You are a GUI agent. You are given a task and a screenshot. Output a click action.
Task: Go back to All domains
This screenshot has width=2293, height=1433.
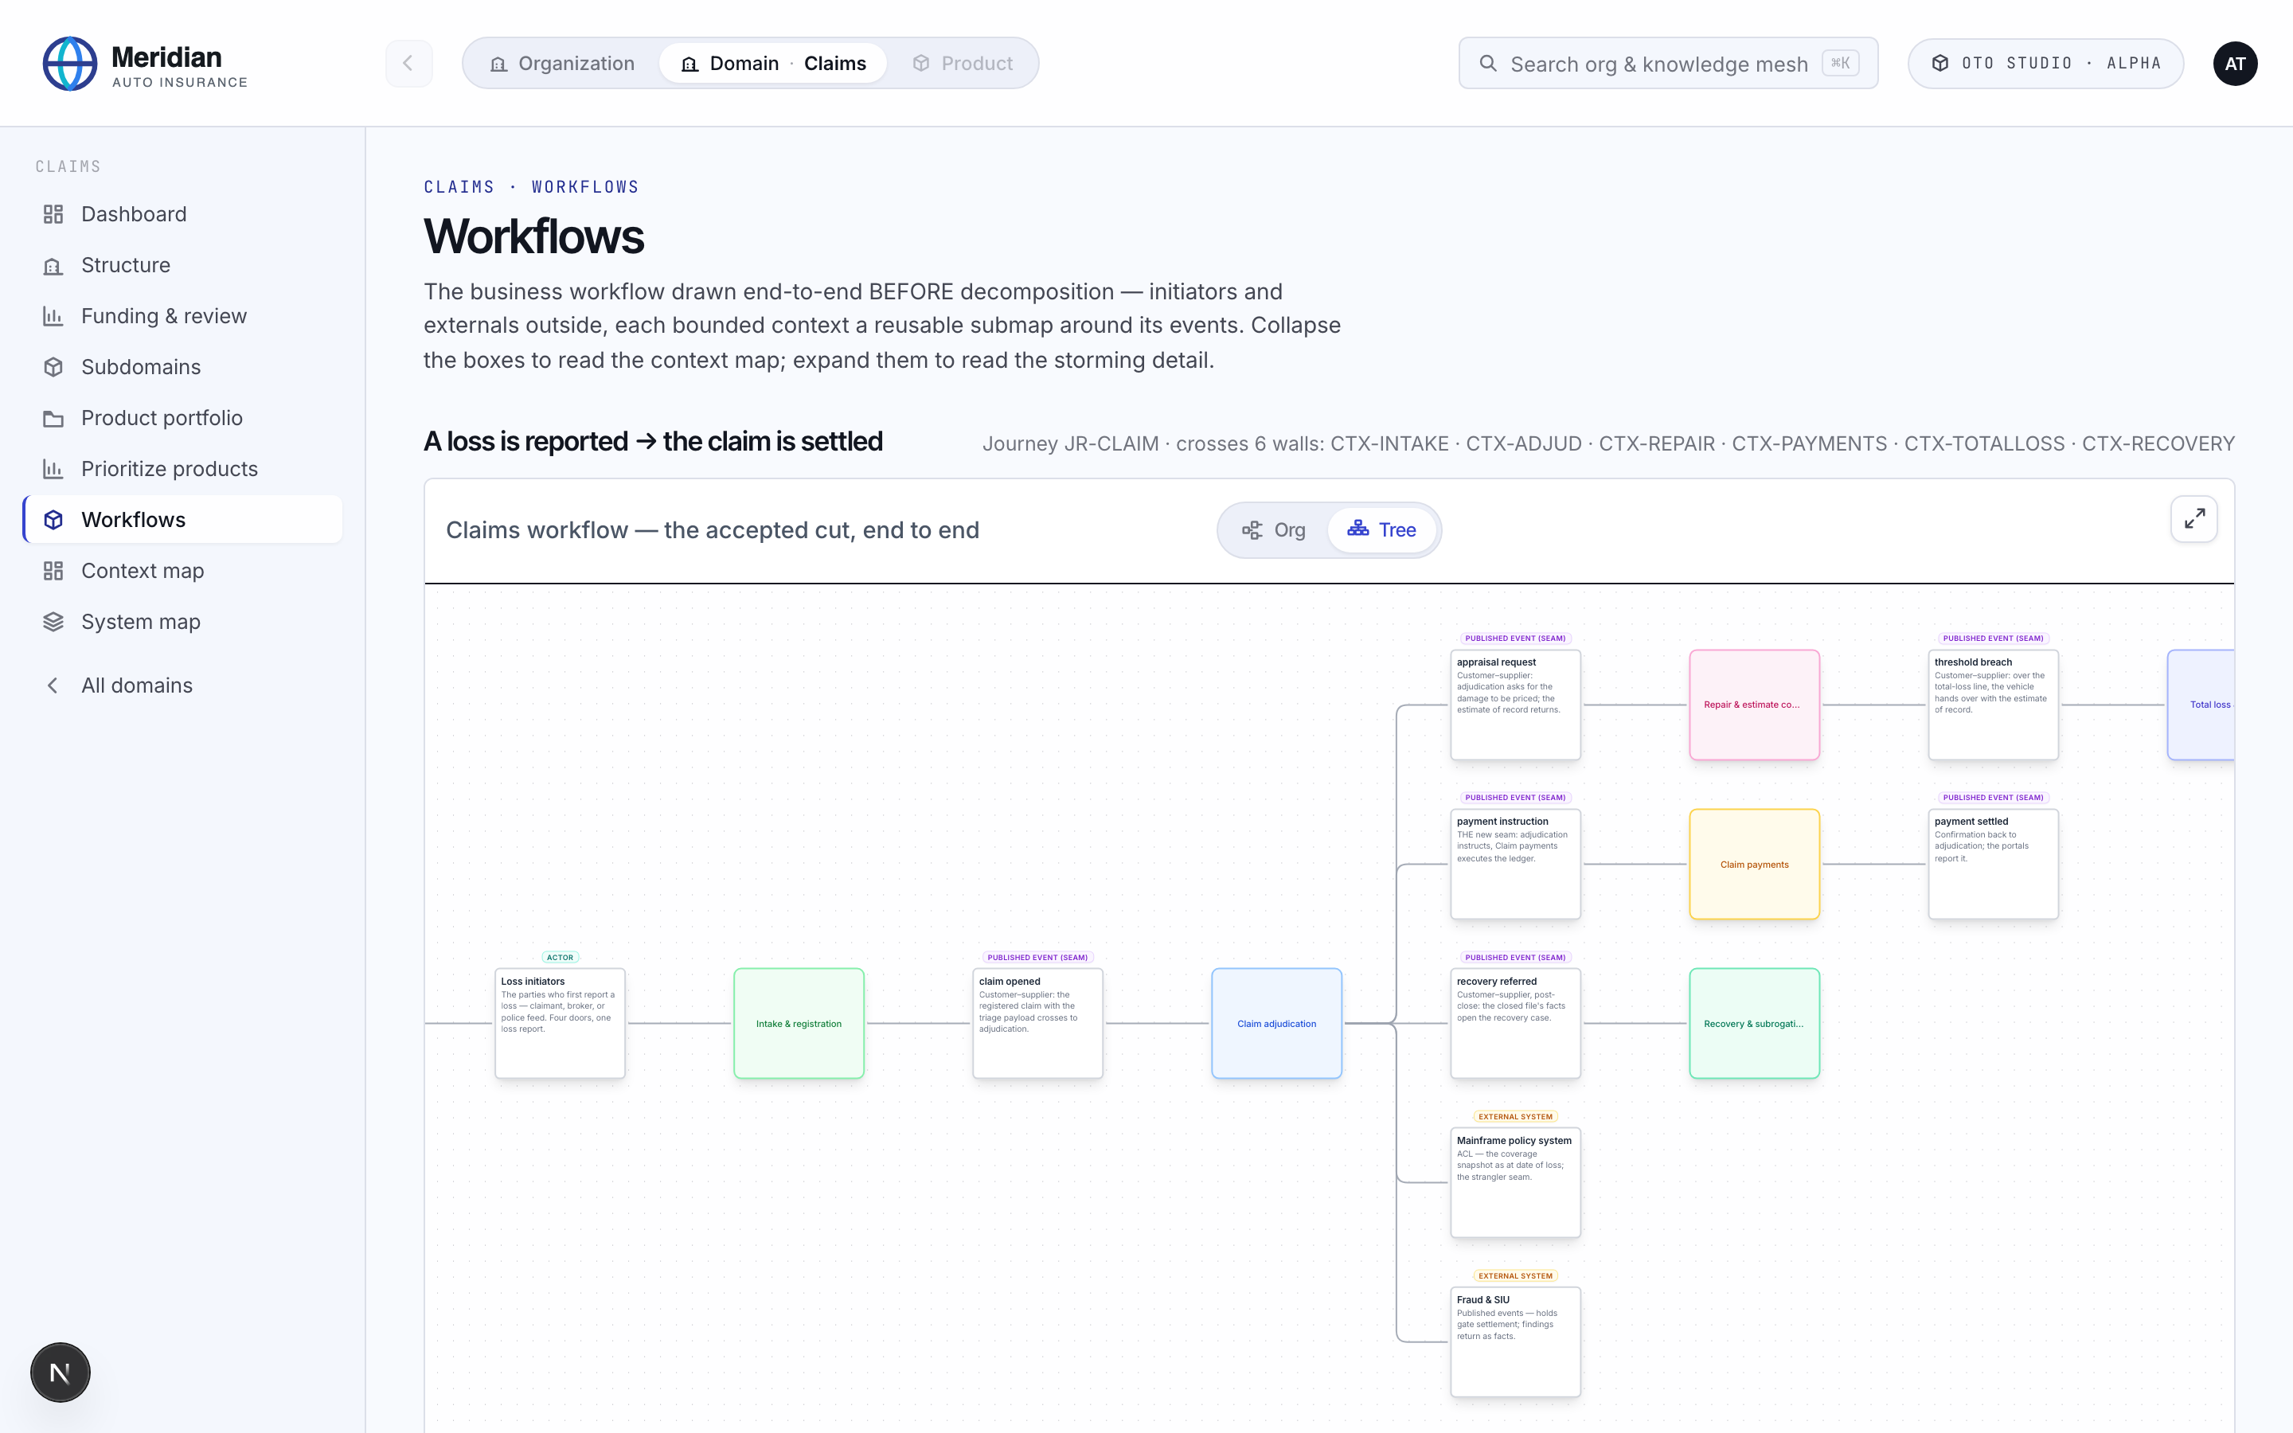tap(184, 685)
